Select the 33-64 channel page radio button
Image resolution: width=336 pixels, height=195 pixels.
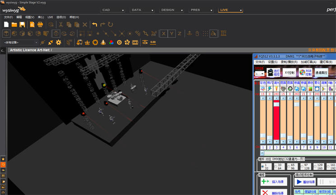pos(276,167)
